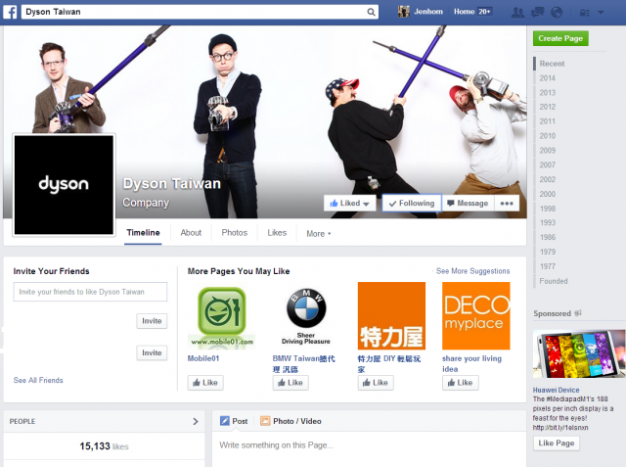Jump to Founded in timeline navigator

coord(554,281)
